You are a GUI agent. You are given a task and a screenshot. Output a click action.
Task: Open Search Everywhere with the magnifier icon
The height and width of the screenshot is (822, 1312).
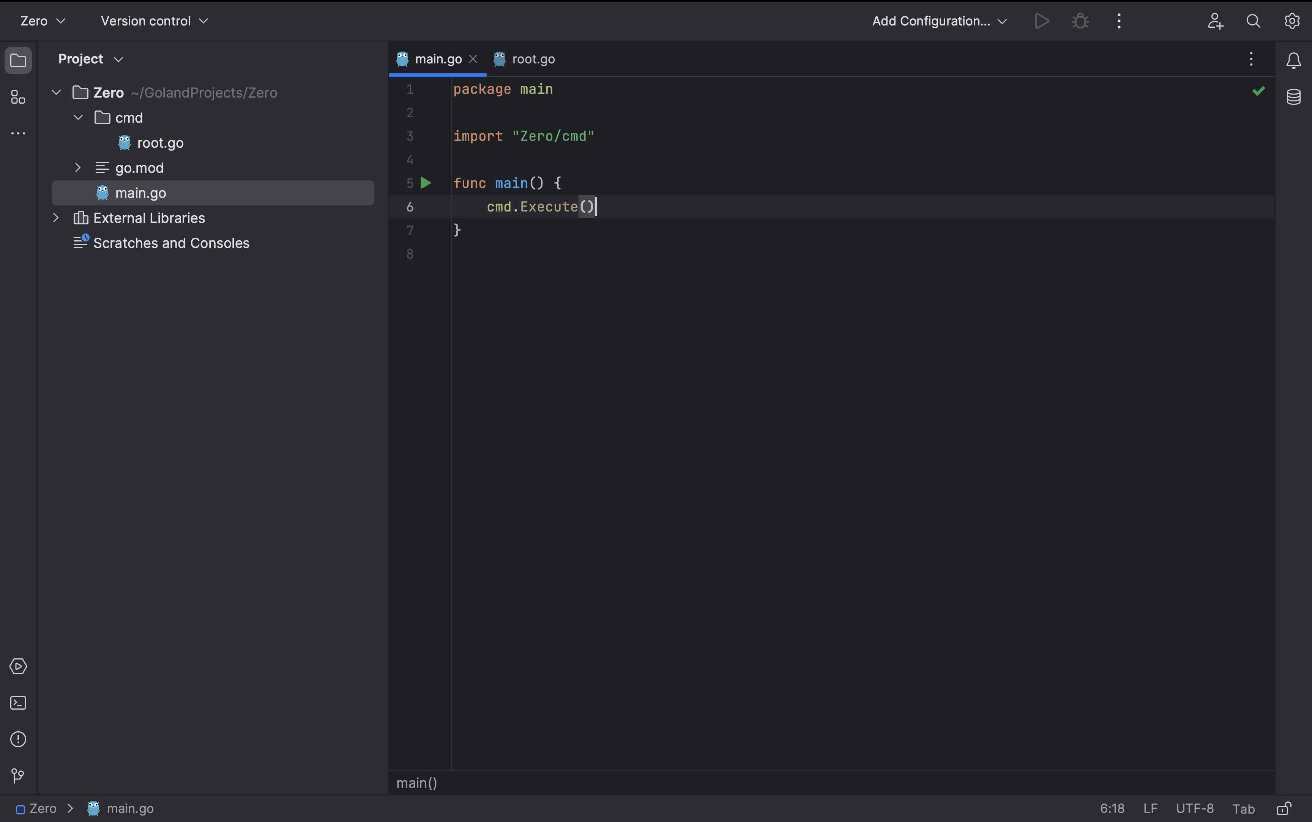tap(1253, 21)
